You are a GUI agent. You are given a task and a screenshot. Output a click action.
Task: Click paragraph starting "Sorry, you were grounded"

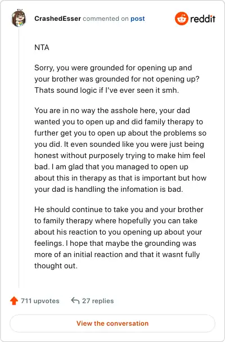(x=117, y=79)
